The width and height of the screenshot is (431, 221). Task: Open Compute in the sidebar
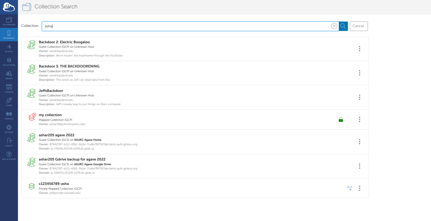(9, 115)
